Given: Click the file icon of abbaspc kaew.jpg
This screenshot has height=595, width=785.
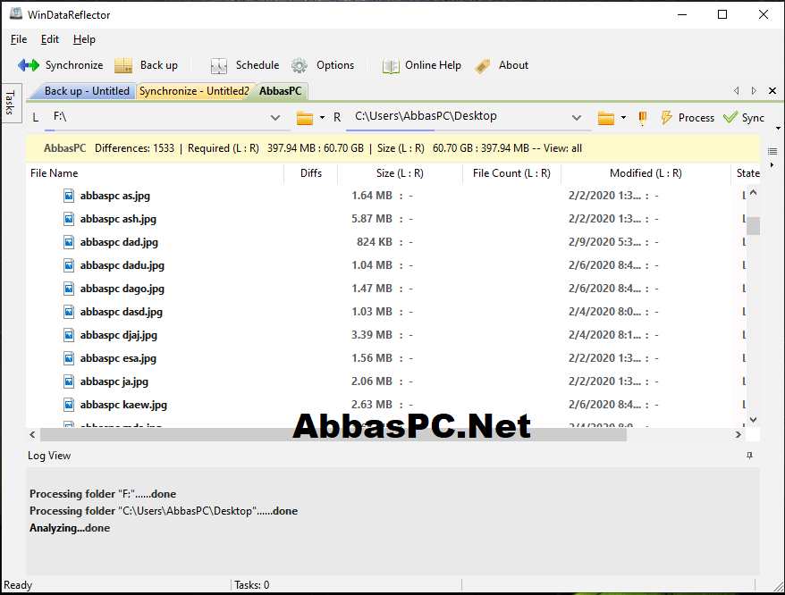Looking at the screenshot, I should (x=69, y=405).
